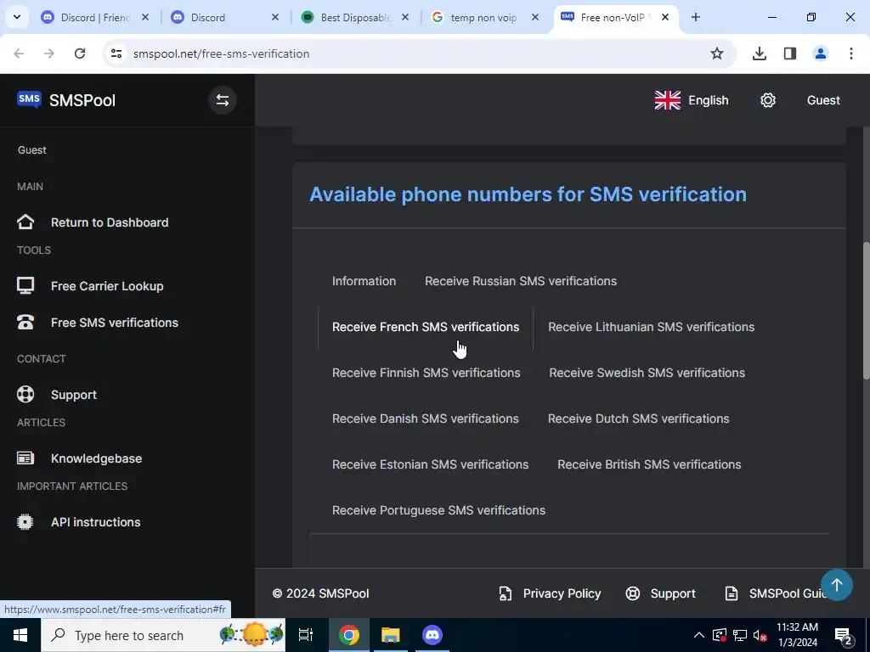
Task: Select Receive Estonian SMS verifications tab
Action: 431,464
